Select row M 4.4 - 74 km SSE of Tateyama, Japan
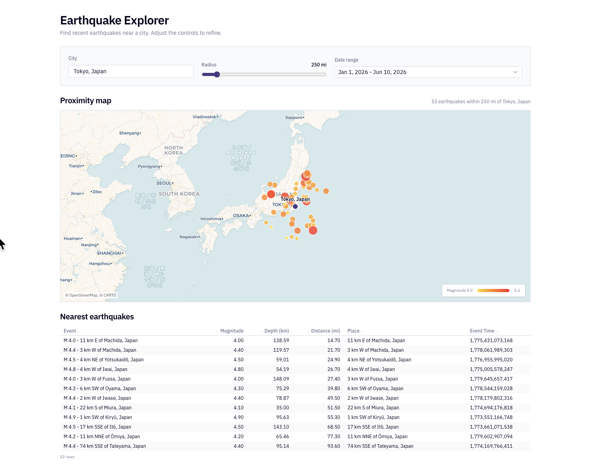Screen dimensions: 589x469 tap(295, 446)
